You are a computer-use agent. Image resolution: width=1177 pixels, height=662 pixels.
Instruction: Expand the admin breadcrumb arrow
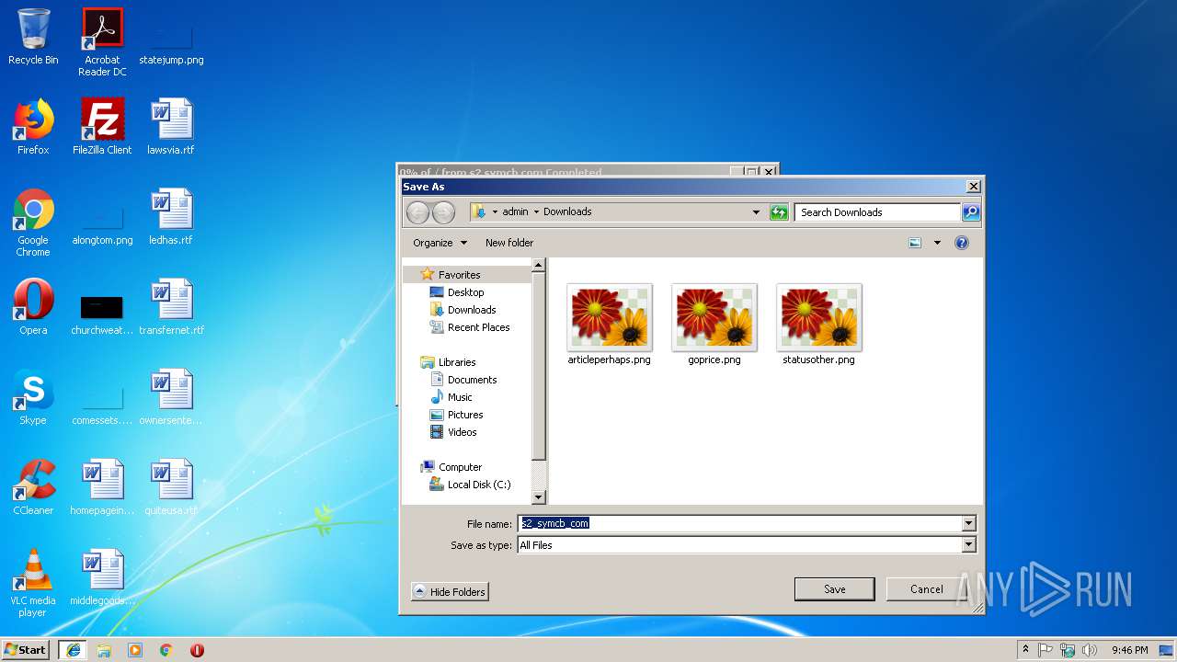click(x=535, y=211)
